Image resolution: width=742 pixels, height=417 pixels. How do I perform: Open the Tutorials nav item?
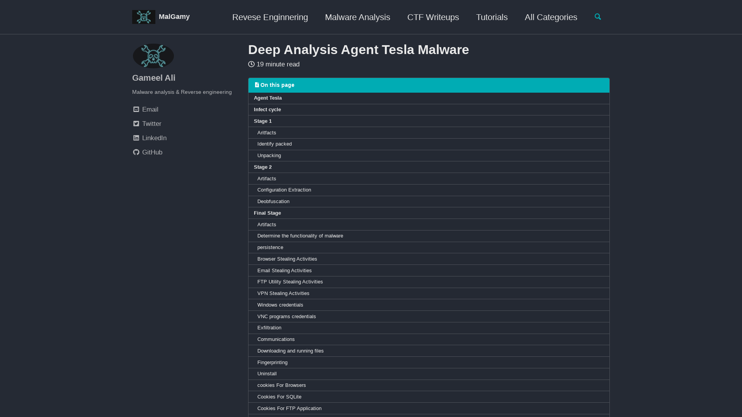coord(492,17)
